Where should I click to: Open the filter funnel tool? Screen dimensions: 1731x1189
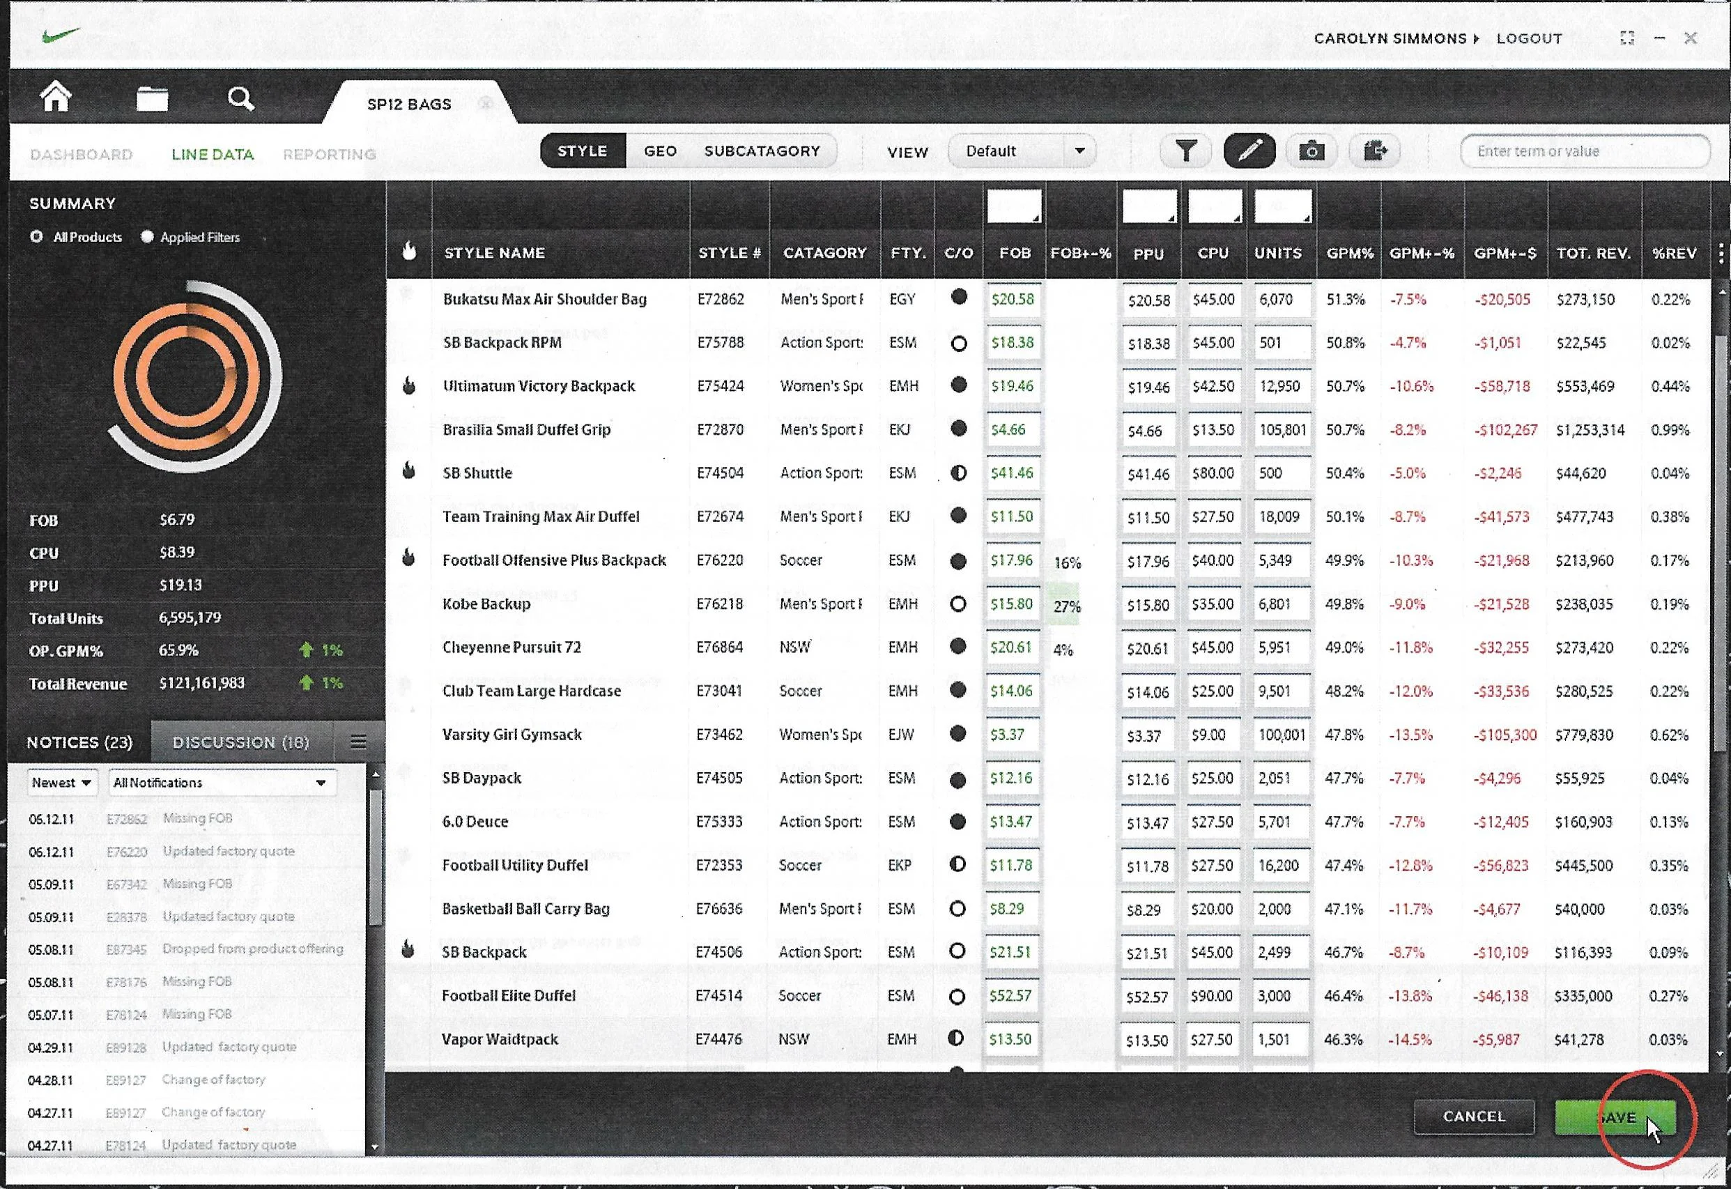point(1185,151)
